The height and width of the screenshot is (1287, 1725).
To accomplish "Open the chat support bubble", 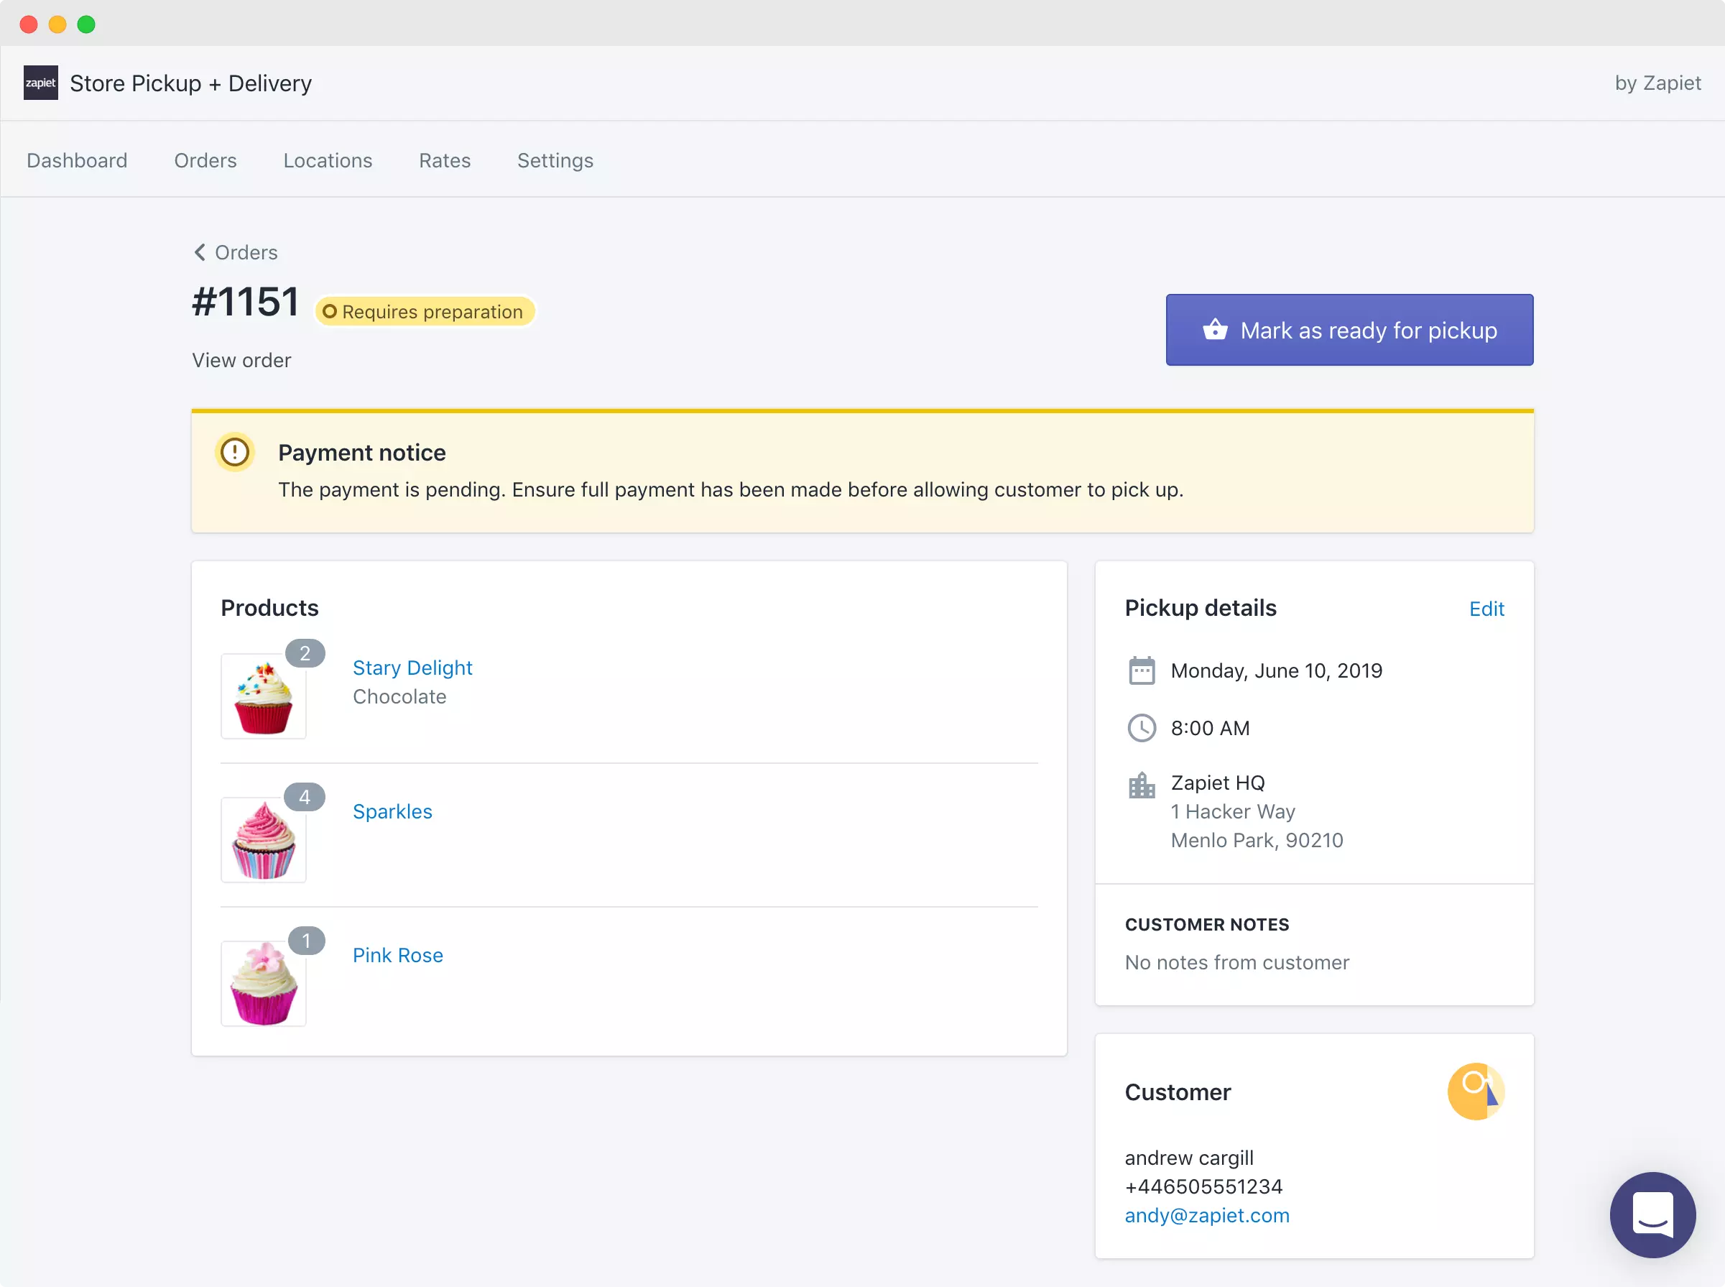I will (x=1652, y=1214).
